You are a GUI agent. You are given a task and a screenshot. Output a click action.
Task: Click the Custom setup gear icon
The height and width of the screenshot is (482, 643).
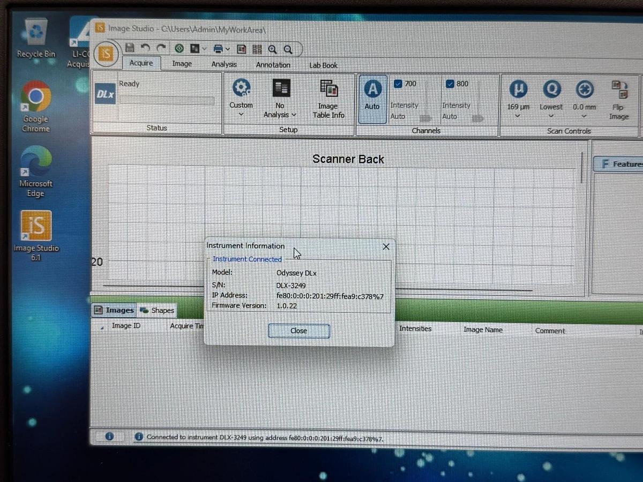(242, 88)
